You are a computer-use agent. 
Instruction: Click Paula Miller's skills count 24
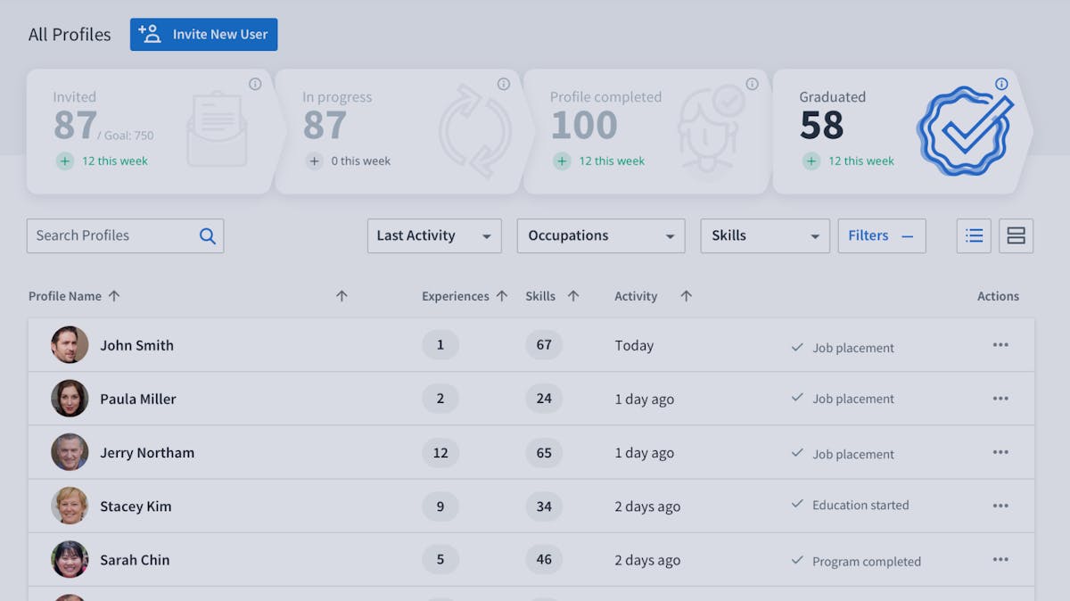(544, 399)
